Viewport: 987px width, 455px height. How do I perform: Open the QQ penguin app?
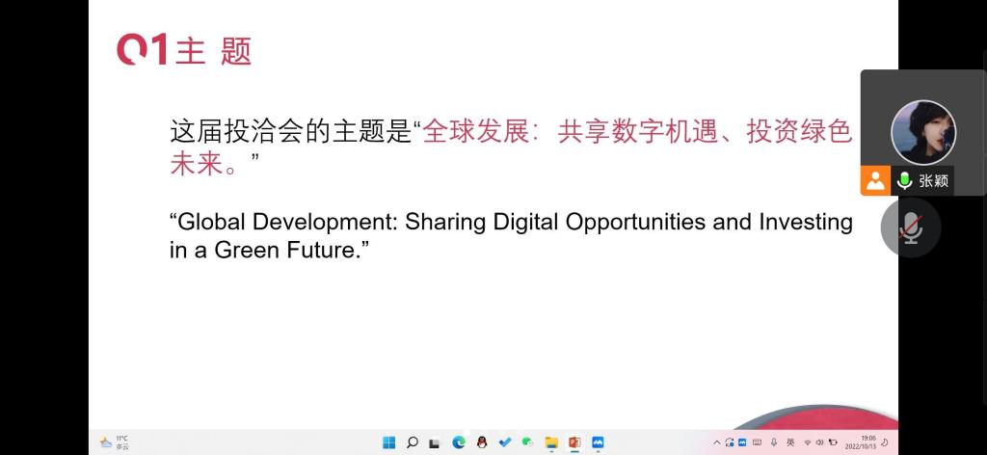coord(482,442)
